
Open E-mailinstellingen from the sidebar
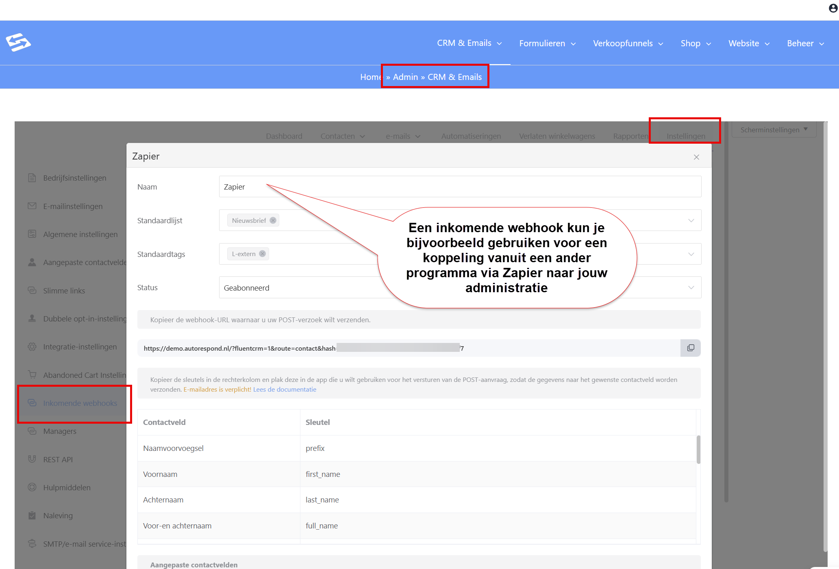point(73,206)
